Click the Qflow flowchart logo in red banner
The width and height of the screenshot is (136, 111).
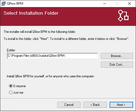click(123, 16)
